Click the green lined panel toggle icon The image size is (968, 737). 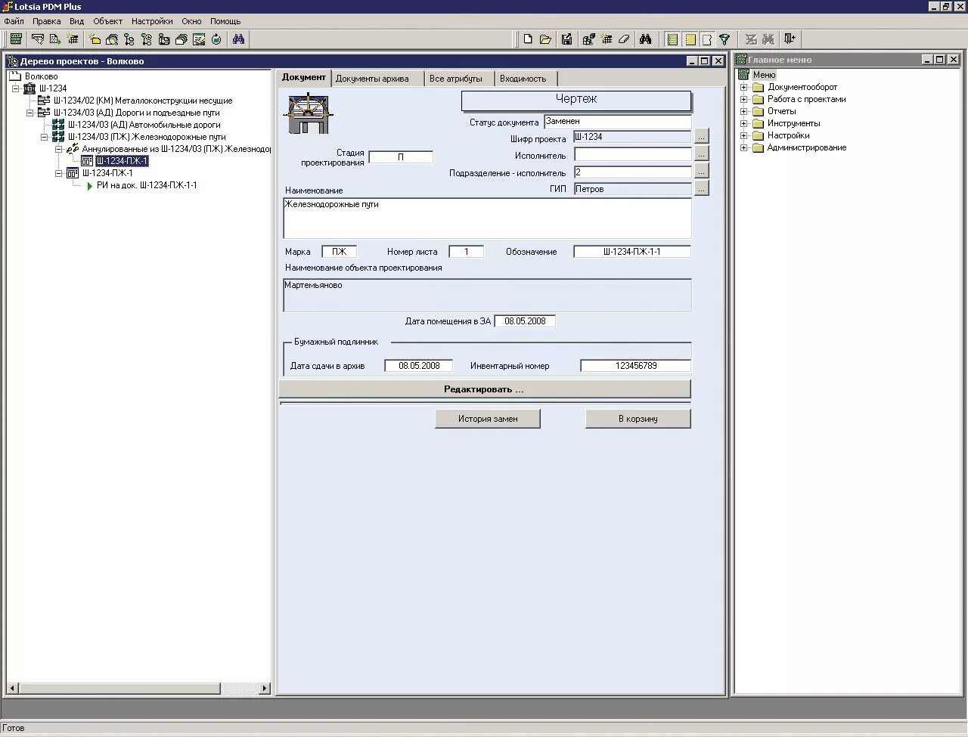tap(672, 39)
